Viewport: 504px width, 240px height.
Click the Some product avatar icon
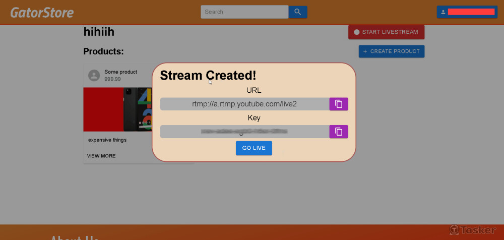[94, 75]
